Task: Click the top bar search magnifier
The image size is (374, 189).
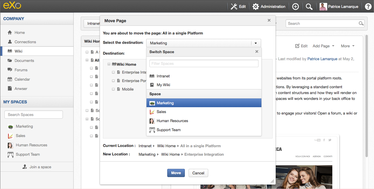Action: click(309, 6)
